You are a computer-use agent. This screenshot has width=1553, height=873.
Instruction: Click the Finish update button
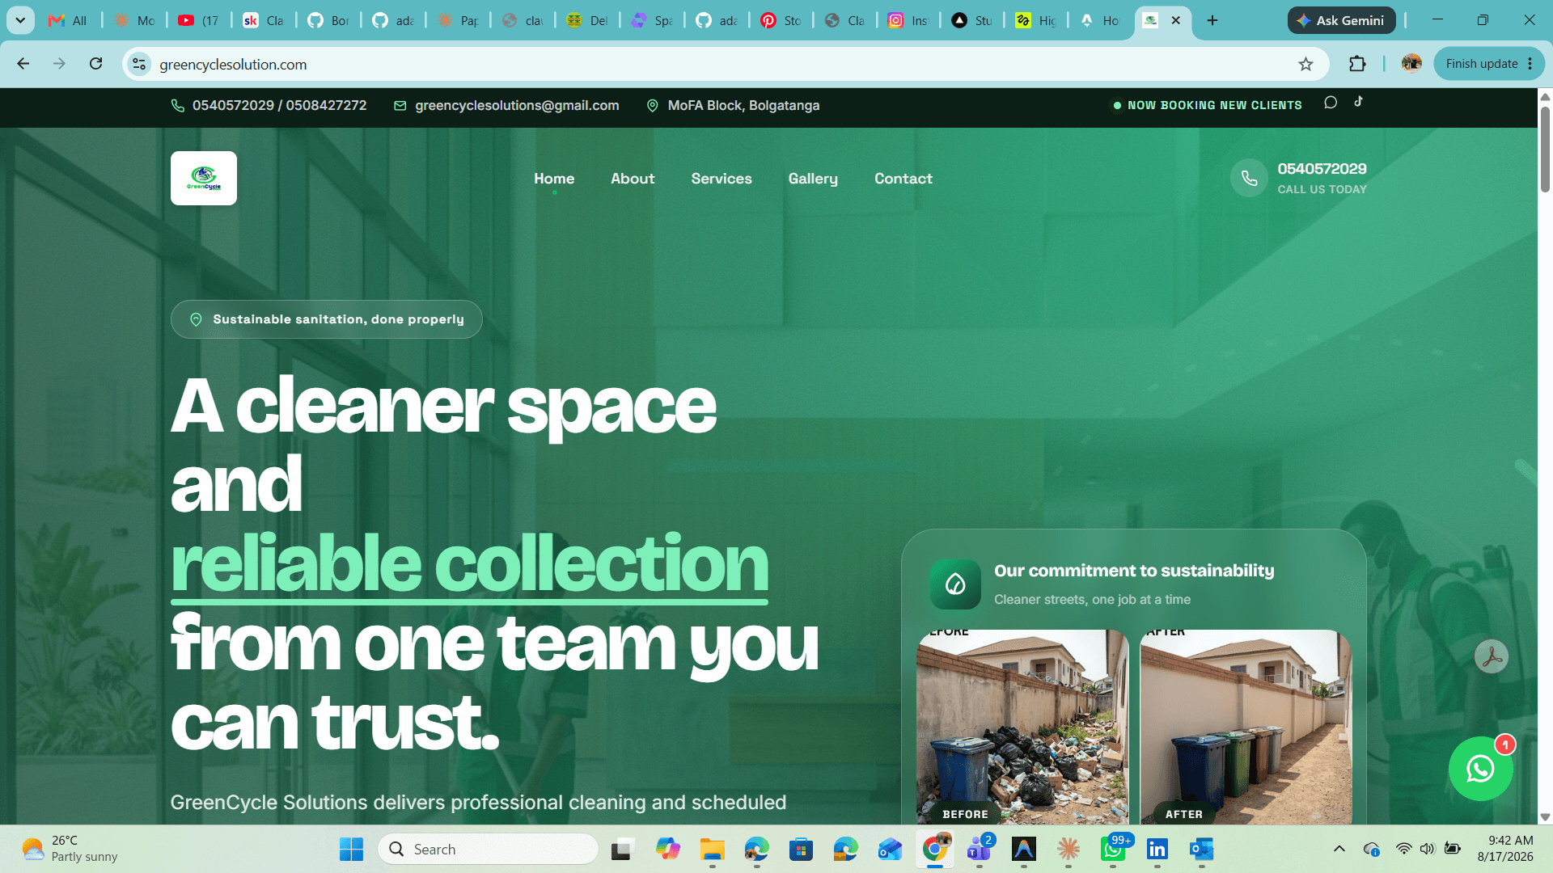pyautogui.click(x=1488, y=64)
